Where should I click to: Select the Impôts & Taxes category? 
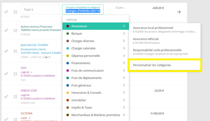click(x=96, y=108)
